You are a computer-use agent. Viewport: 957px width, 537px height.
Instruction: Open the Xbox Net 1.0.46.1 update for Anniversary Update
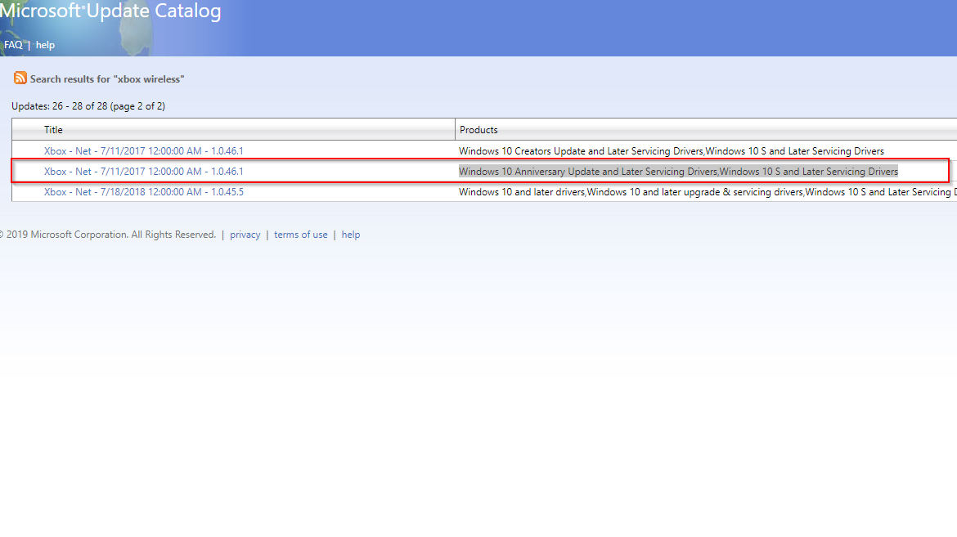click(143, 172)
